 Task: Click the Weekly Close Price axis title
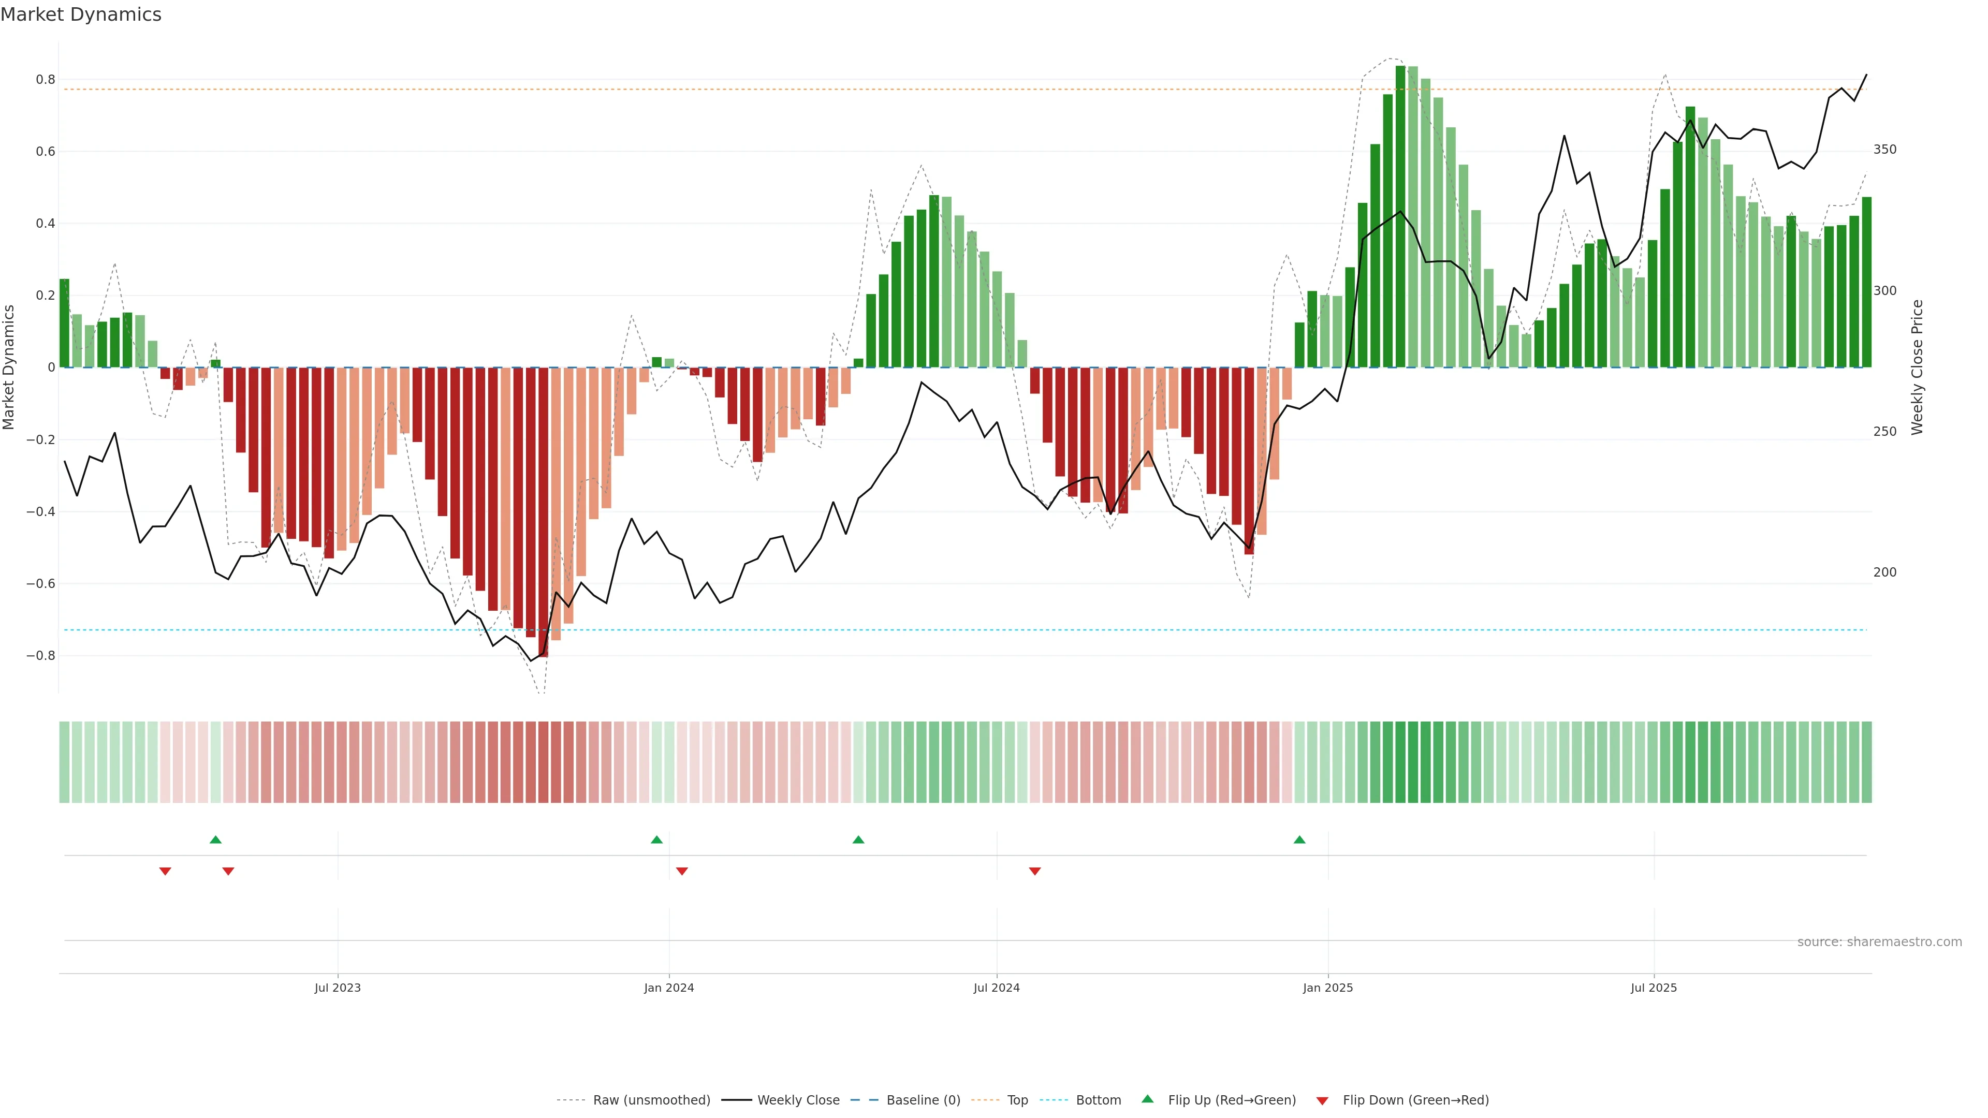1917,367
